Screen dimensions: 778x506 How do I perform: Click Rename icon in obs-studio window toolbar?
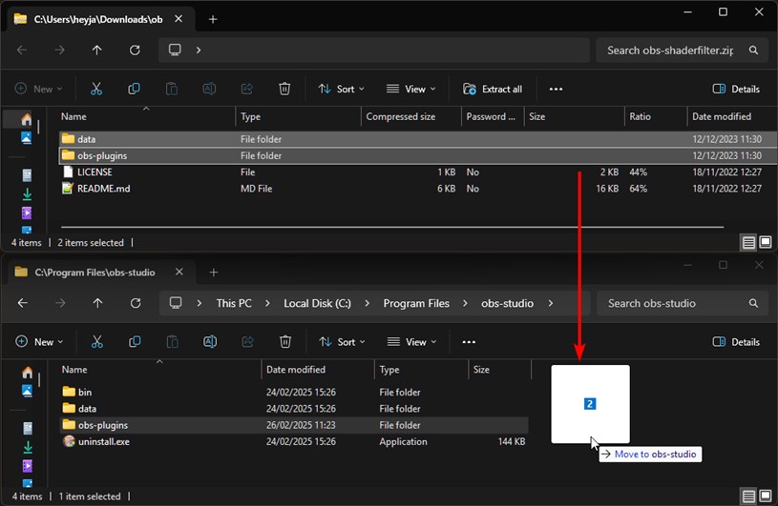point(210,342)
